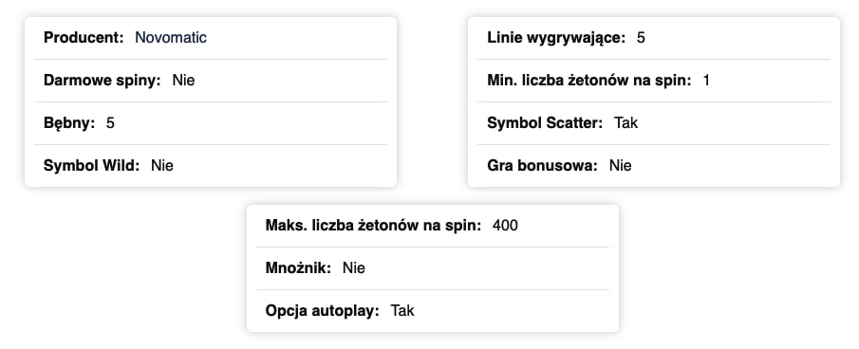Screen dimensions: 859x349
Task: Click the Nie value next to Gra bonusowa
Action: (x=620, y=166)
